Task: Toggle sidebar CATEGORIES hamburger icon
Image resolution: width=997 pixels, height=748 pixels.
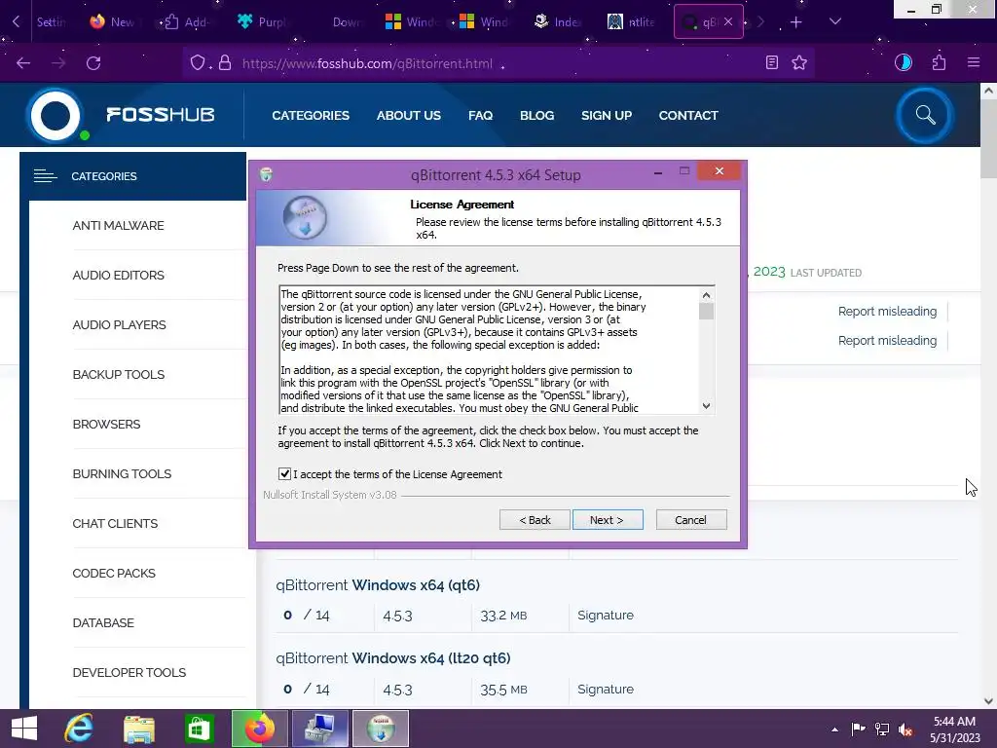Action: [45, 176]
